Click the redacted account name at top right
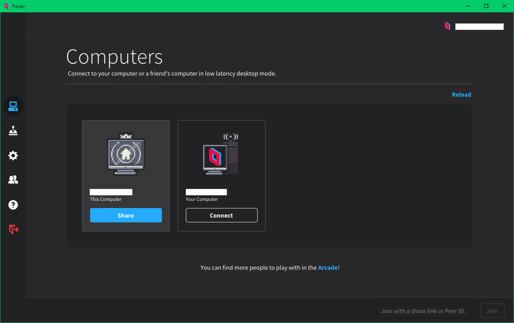This screenshot has height=323, width=514. pyautogui.click(x=479, y=26)
